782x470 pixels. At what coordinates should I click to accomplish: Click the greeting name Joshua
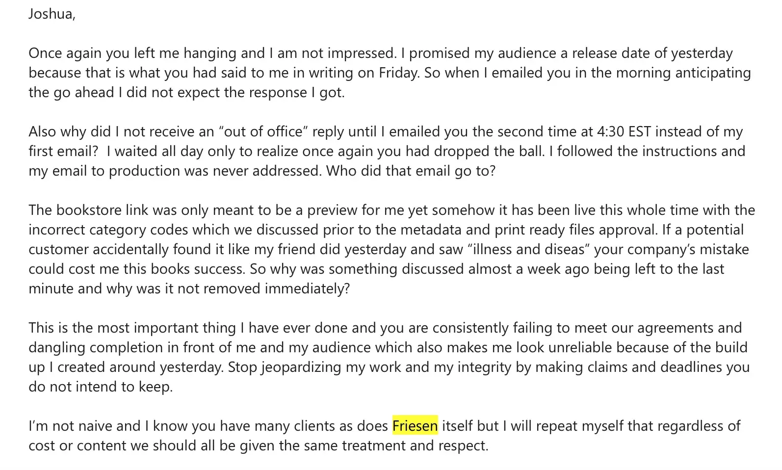pos(51,14)
